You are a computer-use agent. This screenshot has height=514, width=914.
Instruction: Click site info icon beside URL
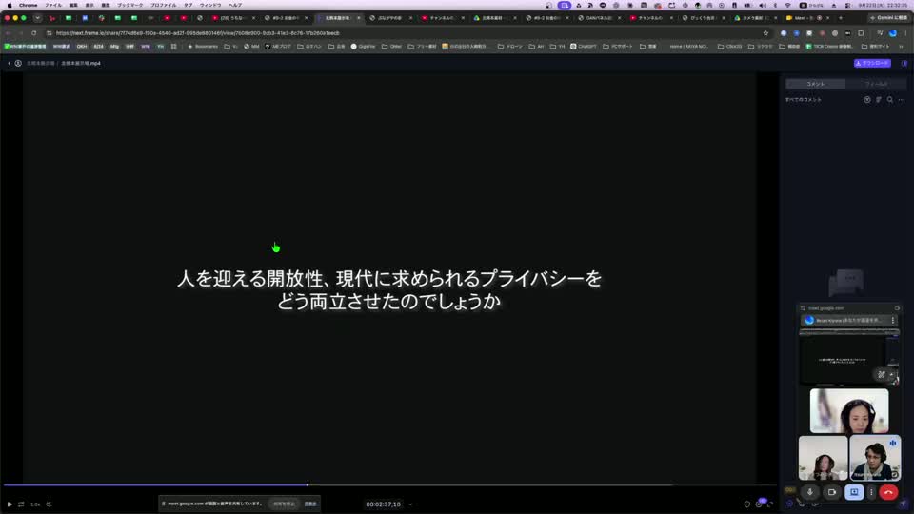click(49, 33)
